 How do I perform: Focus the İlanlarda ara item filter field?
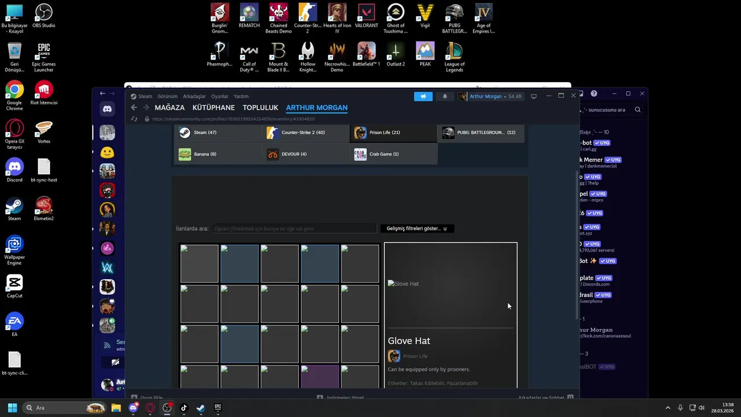point(294,229)
